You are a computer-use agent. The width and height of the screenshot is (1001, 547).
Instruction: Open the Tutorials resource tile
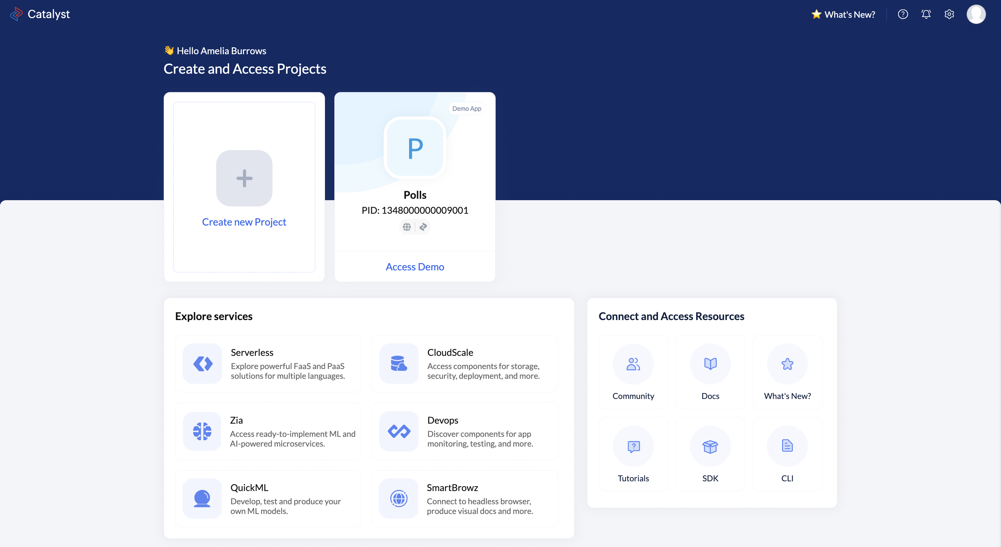click(x=633, y=454)
